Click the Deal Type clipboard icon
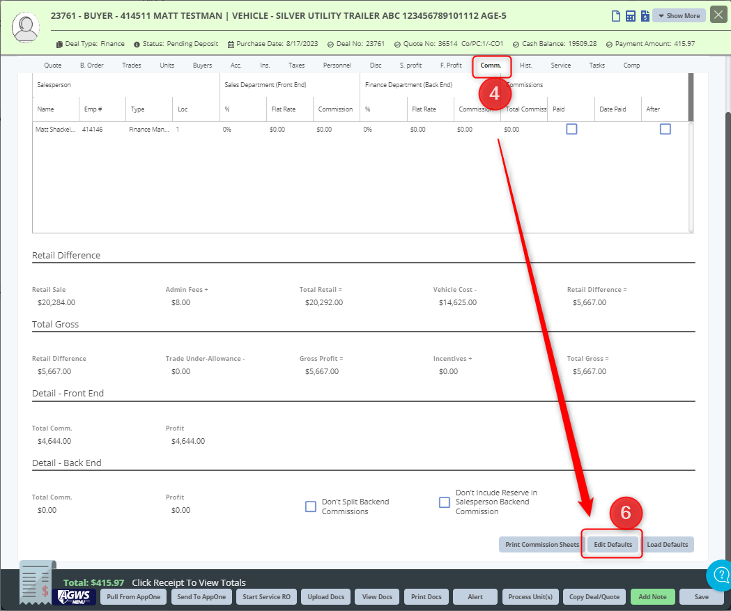Viewport: 731px width, 611px height. click(x=59, y=45)
